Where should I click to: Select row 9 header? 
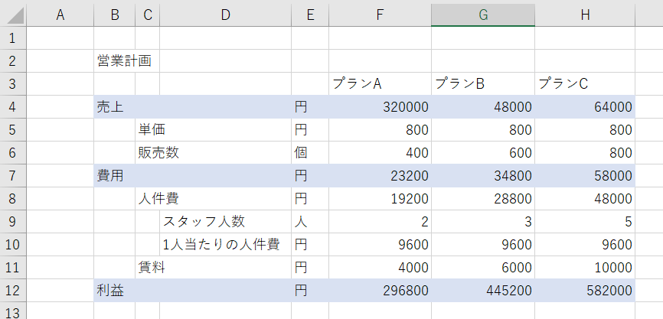pyautogui.click(x=13, y=221)
